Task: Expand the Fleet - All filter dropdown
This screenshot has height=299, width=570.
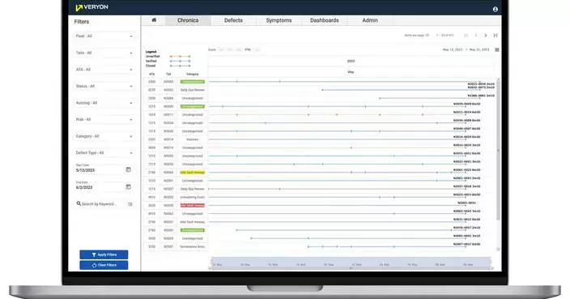Action: click(x=104, y=36)
